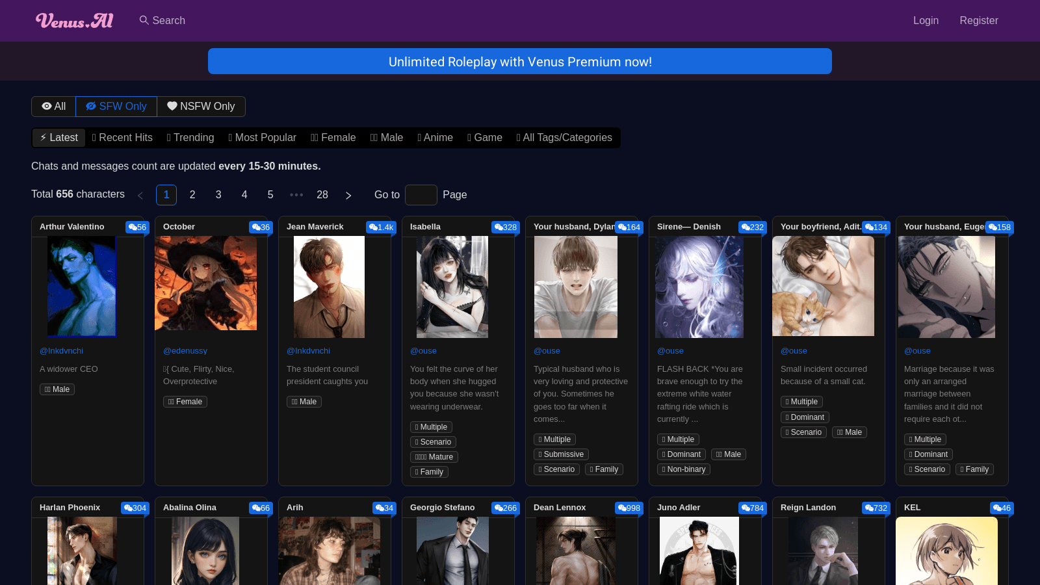Click the 232 chats badge on Sirene— Denish
The image size is (1040, 585).
(x=753, y=227)
